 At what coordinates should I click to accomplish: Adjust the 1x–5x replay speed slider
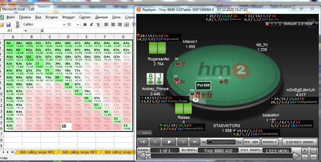tap(221, 142)
